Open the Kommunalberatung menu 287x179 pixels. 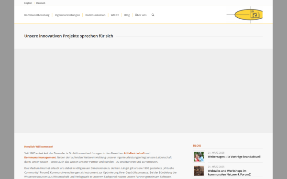[37, 15]
